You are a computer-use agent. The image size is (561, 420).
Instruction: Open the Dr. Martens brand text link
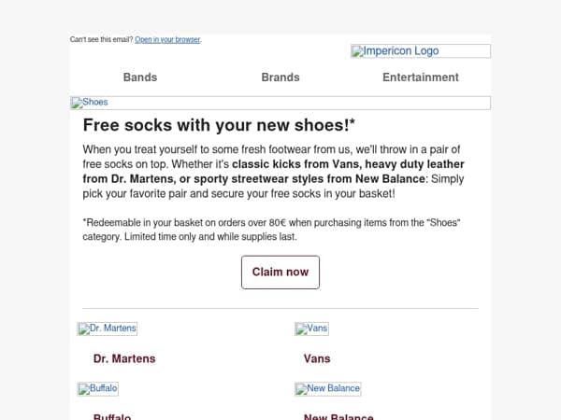click(124, 358)
